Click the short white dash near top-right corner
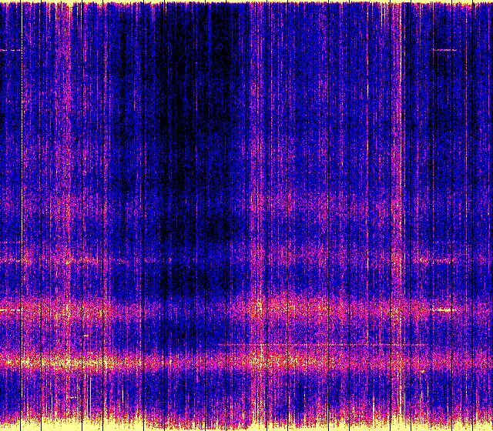The image size is (493, 431). pos(444,50)
